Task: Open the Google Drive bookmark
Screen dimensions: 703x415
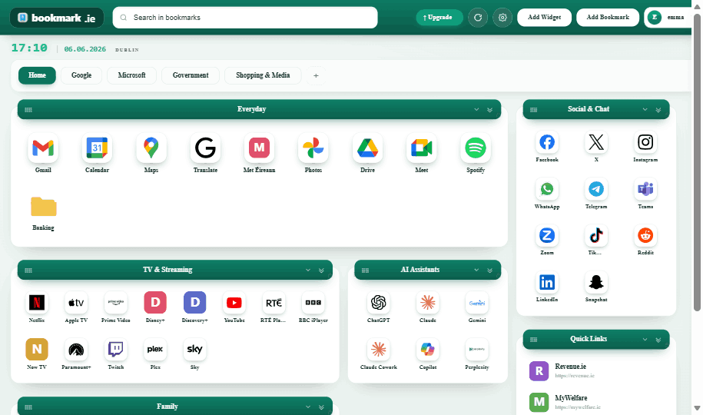Action: click(367, 148)
